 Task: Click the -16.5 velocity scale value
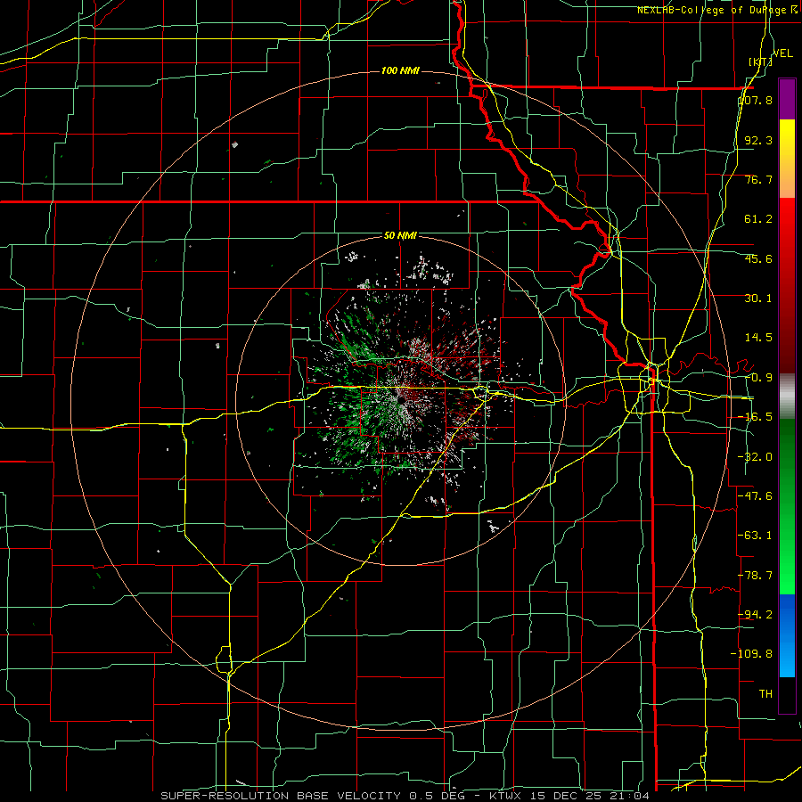coord(756,417)
